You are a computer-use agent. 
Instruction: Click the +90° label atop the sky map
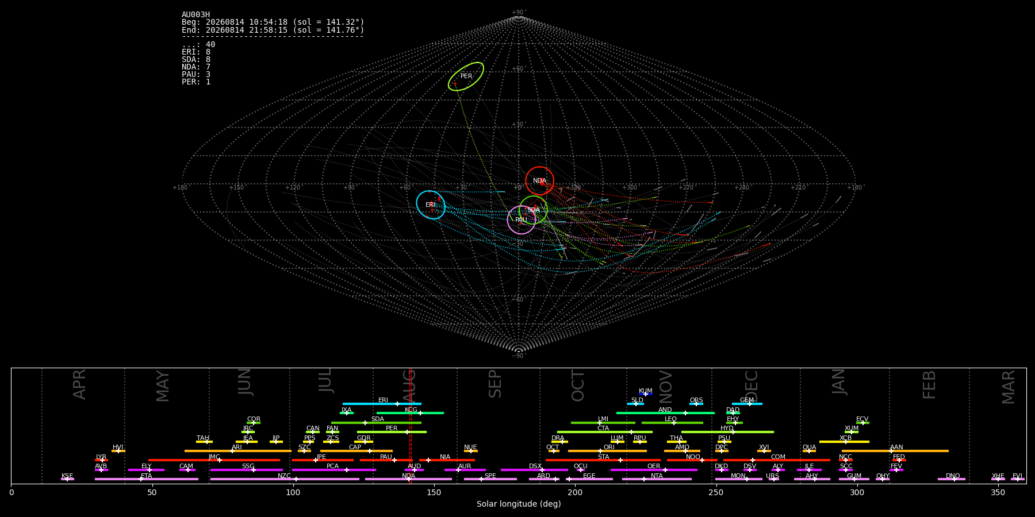tap(519, 13)
